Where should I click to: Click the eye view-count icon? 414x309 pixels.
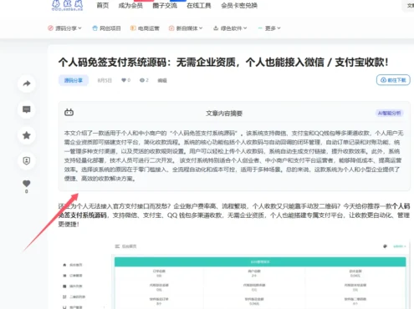pos(142,80)
